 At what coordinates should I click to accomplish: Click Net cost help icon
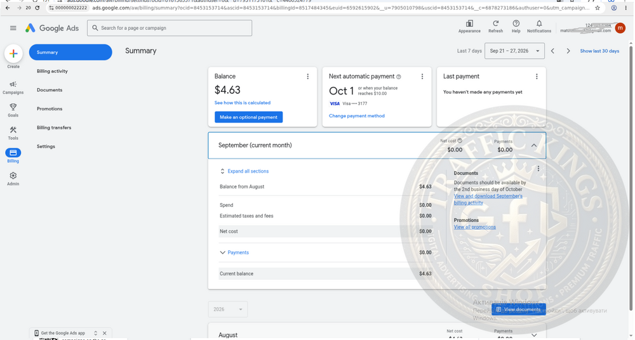(x=460, y=141)
